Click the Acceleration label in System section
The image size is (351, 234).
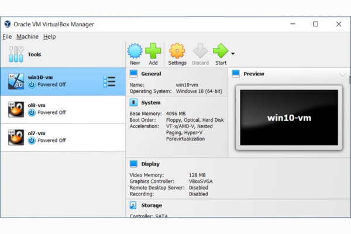(144, 126)
